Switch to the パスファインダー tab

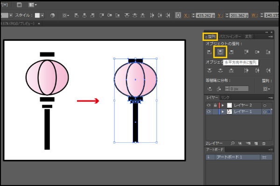pyautogui.click(x=231, y=36)
